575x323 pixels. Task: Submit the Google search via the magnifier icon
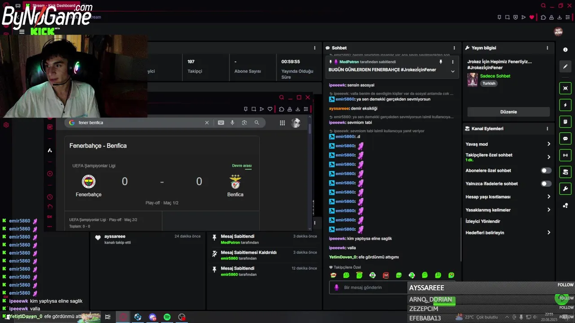tap(257, 122)
